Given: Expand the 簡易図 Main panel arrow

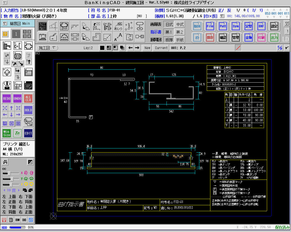Looking at the screenshot, I should (5, 24).
